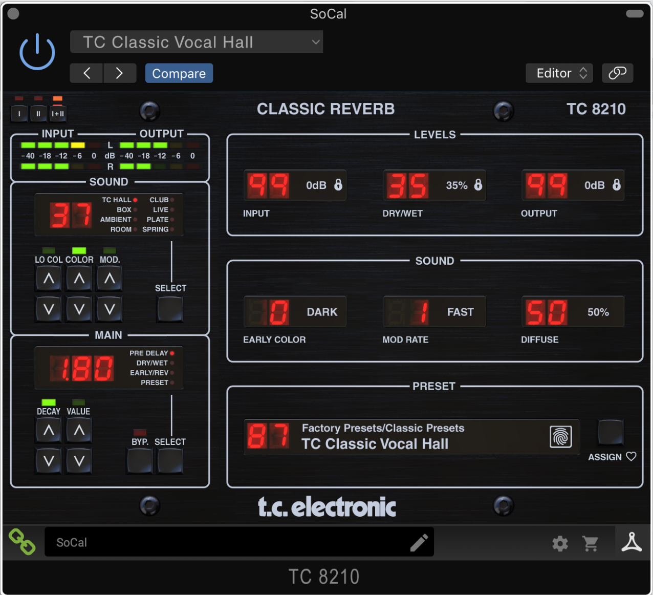Click the Compare button
The width and height of the screenshot is (653, 595).
point(179,73)
